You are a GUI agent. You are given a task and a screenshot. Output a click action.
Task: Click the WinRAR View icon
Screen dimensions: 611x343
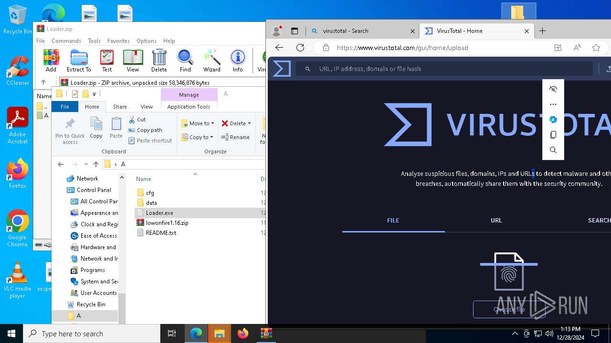[133, 61]
